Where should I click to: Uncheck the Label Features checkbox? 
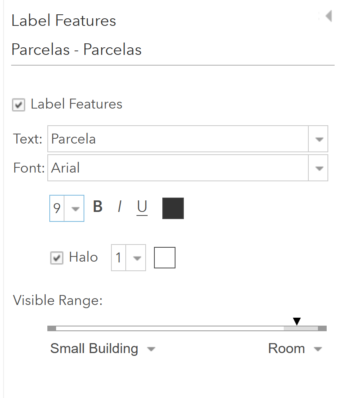[x=19, y=105]
